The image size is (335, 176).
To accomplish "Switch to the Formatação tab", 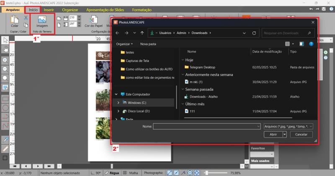I will click(x=142, y=10).
